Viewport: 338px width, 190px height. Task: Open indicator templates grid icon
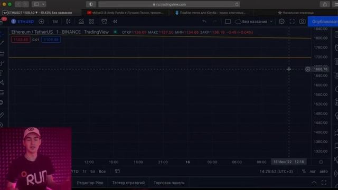pos(91,22)
